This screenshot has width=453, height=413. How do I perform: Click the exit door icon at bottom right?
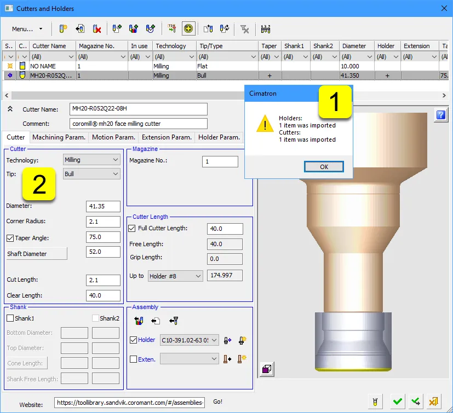point(433,403)
